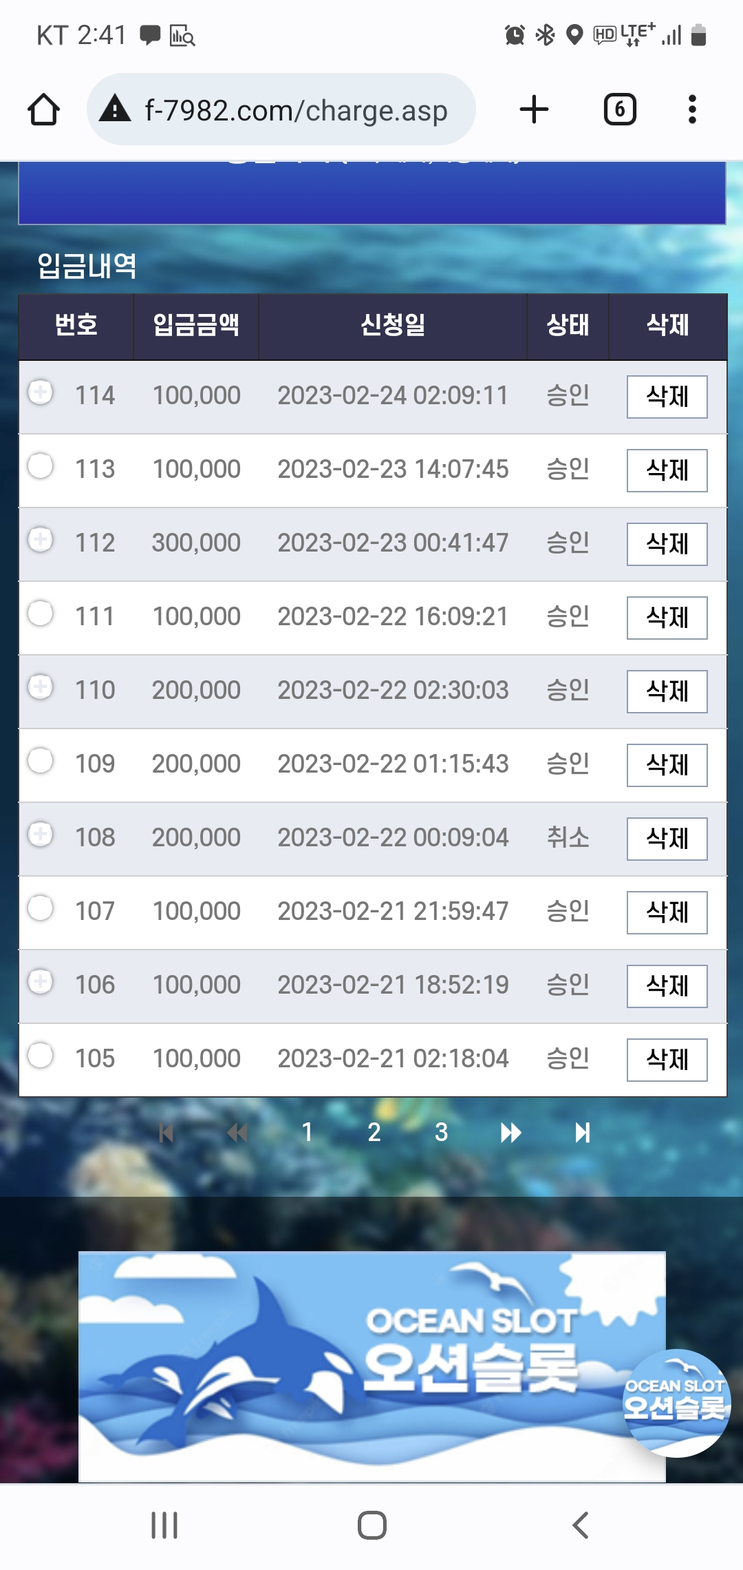Open the tab switcher showing 6 tabs

click(x=620, y=109)
